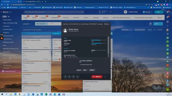This screenshot has height=96, width=172.
Task: Expand the Add button dropdown arrow
Action: tap(161, 24)
